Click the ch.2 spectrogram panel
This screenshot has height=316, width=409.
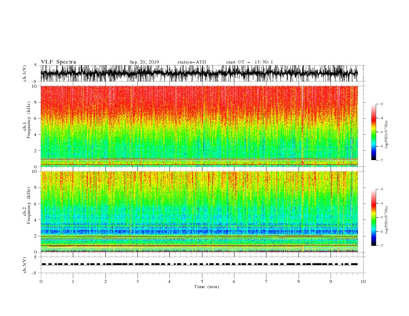point(199,212)
